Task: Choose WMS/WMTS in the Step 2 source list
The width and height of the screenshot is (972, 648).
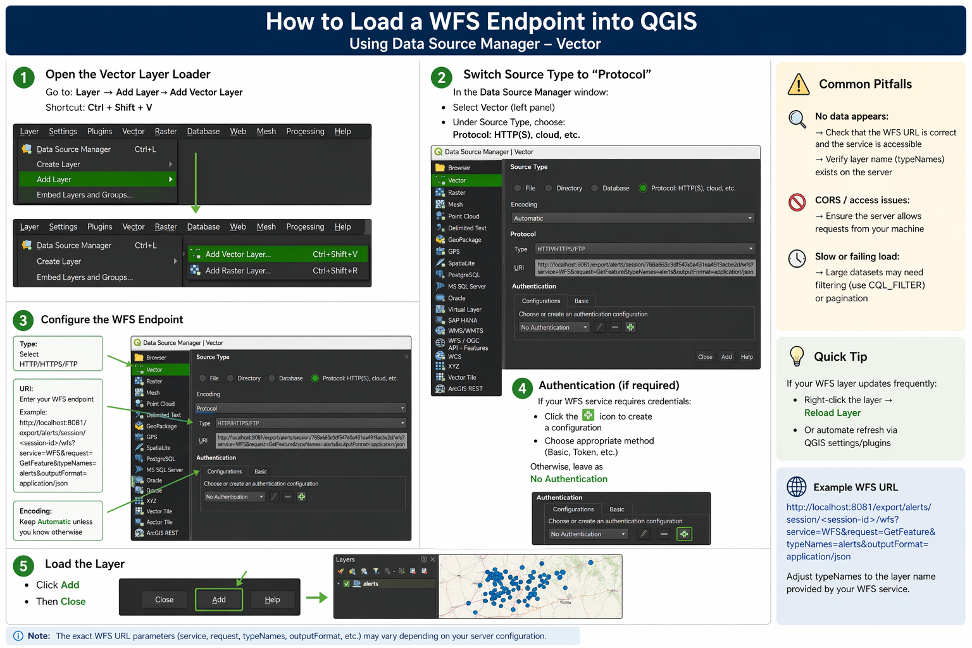Action: 466,330
